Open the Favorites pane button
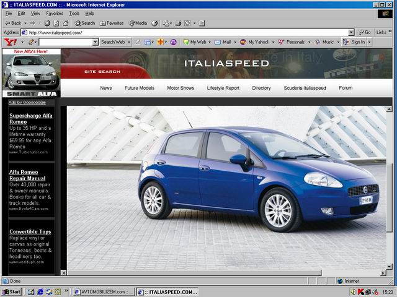Viewport: 397px width, 297px height. pos(112,24)
